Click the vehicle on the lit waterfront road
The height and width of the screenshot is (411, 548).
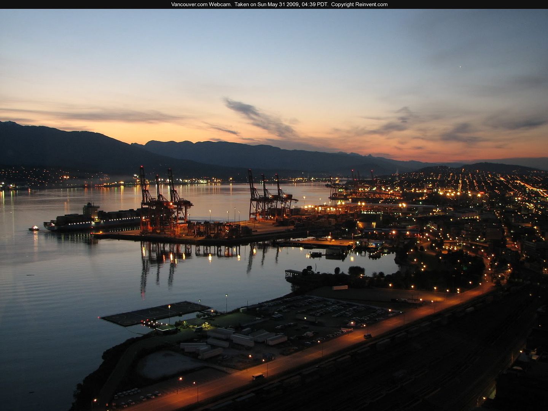258,377
